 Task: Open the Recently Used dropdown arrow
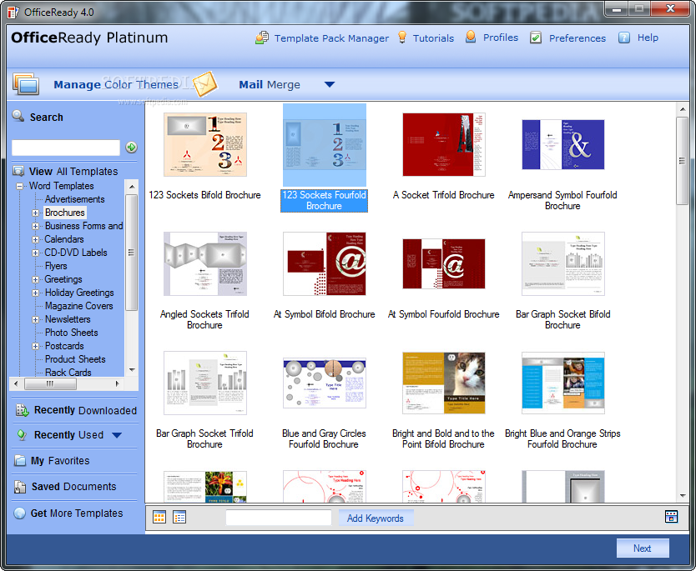pyautogui.click(x=117, y=435)
